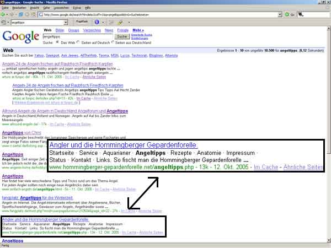Open the Froogle link
This screenshot has height=248, width=331.
click(x=123, y=30)
